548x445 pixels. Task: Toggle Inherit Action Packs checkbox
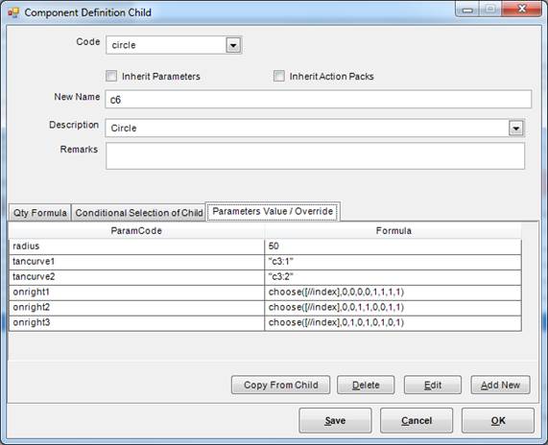click(279, 76)
